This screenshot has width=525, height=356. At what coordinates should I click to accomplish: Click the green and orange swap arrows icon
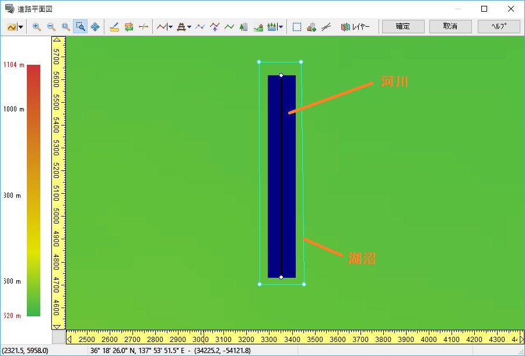pyautogui.click(x=129, y=27)
